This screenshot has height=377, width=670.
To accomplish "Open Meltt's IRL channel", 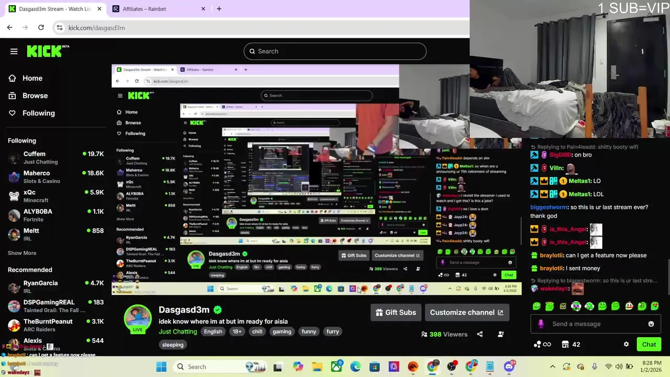I will pyautogui.click(x=55, y=235).
